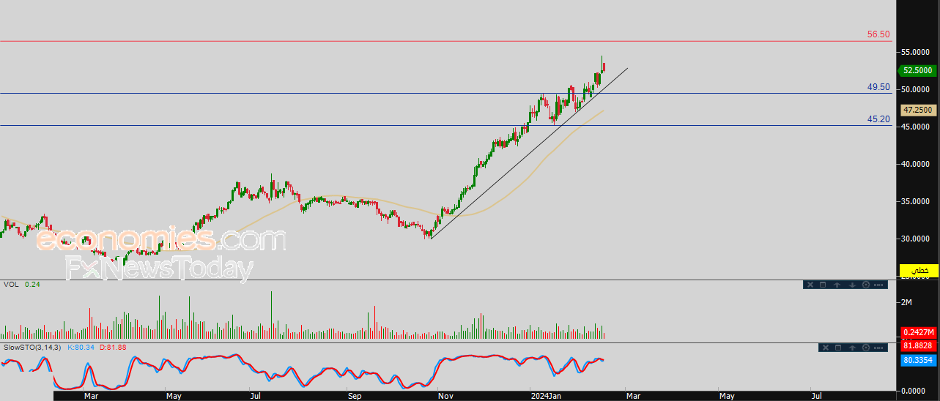Viewport: 940px width, 401px height.
Task: Click the red 81.8828 stochastic tag
Action: click(919, 345)
